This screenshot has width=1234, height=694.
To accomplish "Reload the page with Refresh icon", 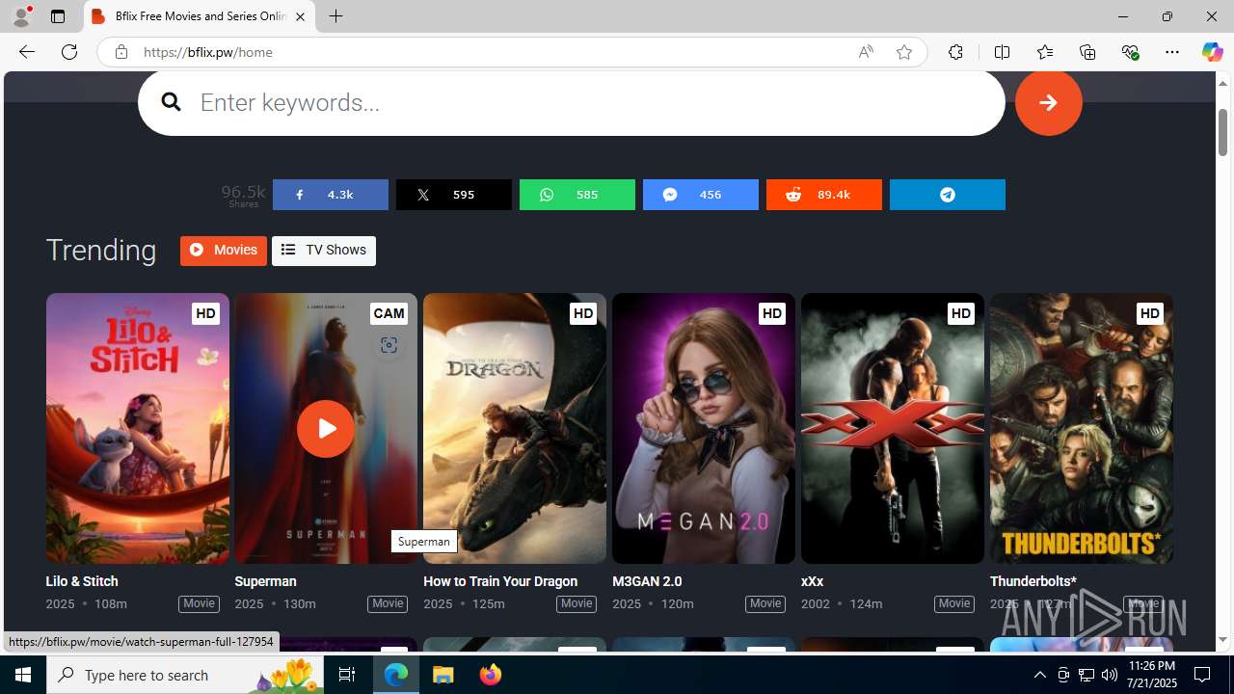I will 69,52.
